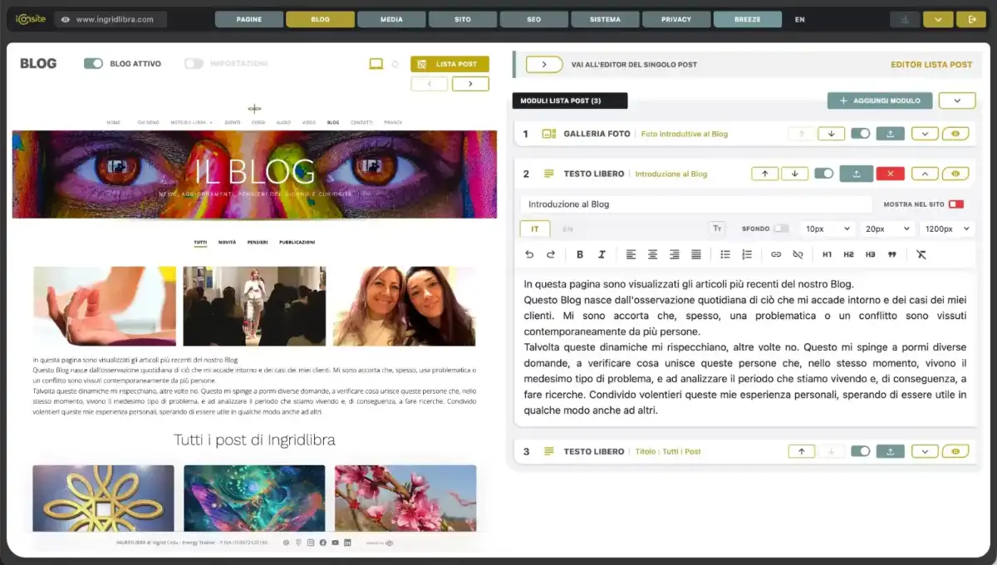
Task: Open the Sistema tab
Action: (x=605, y=19)
